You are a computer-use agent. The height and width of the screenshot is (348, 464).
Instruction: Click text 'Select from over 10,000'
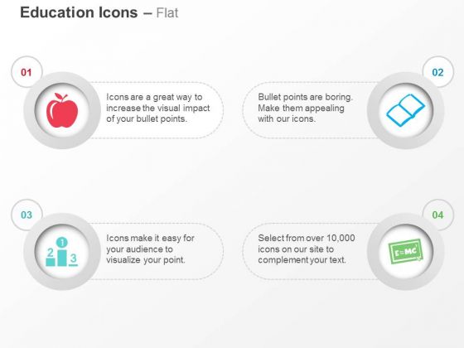click(x=307, y=239)
